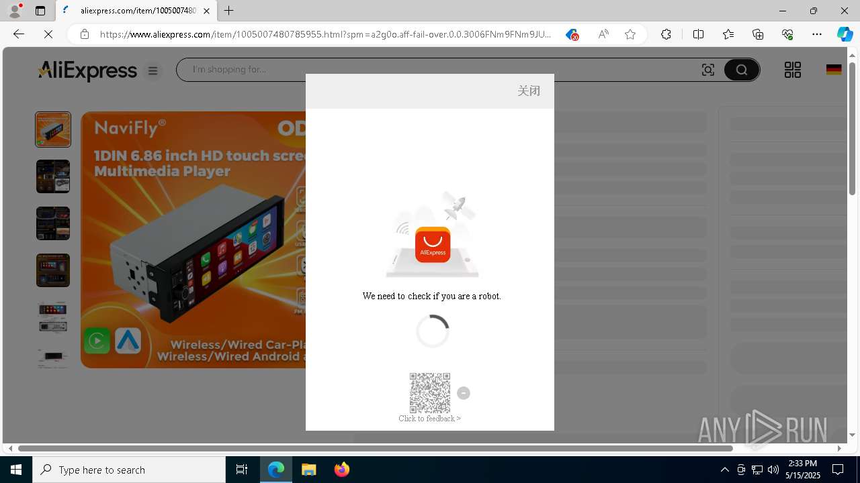Open Edge Settings and more menu

click(x=817, y=34)
